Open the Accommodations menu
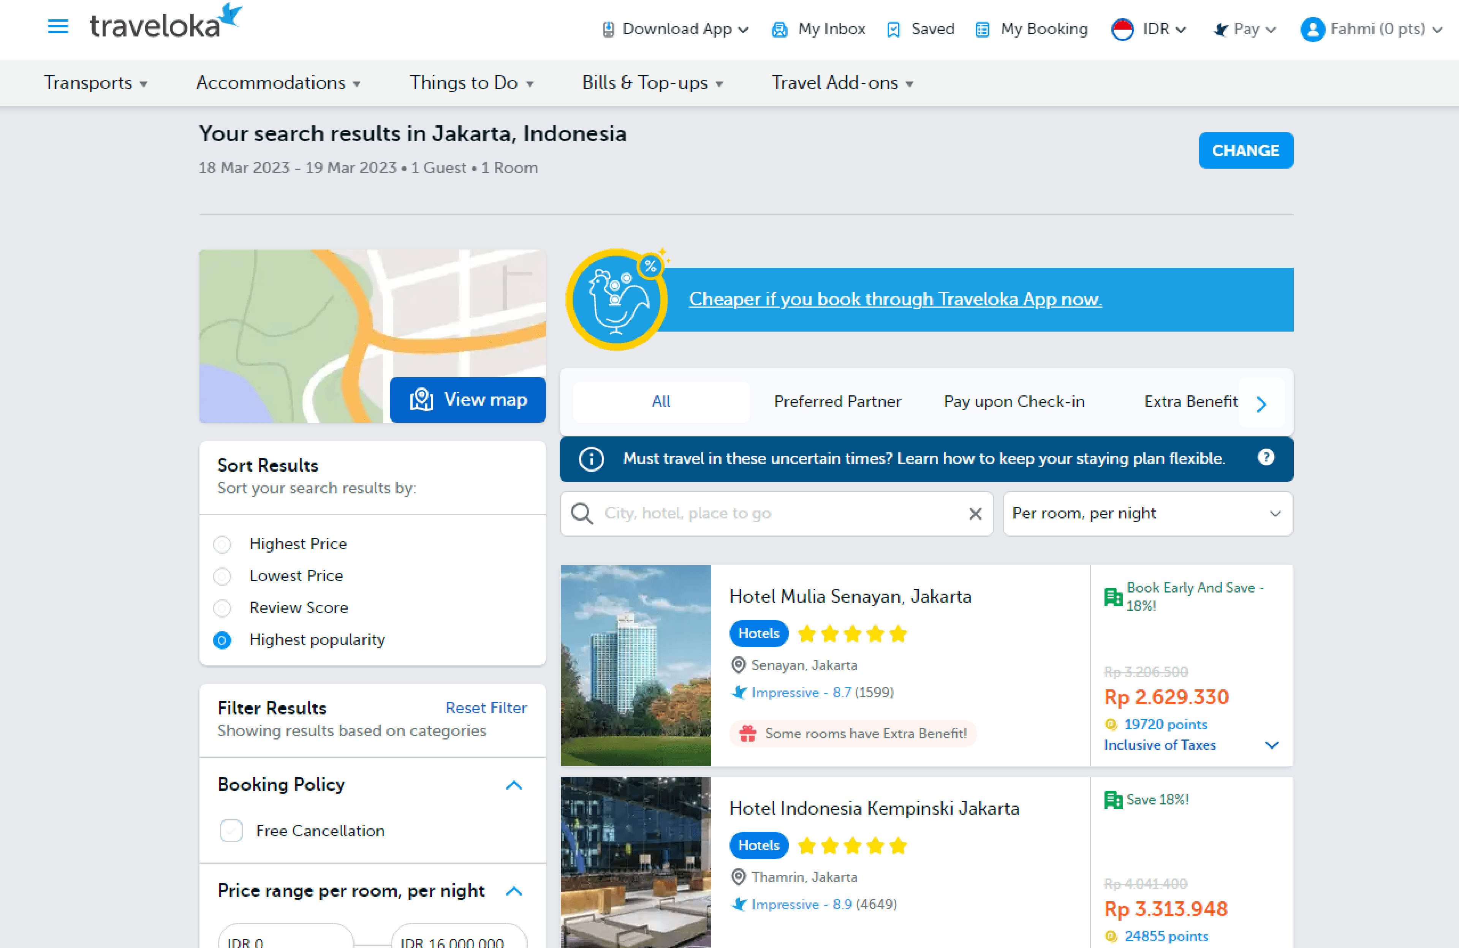This screenshot has width=1459, height=948. (x=279, y=83)
